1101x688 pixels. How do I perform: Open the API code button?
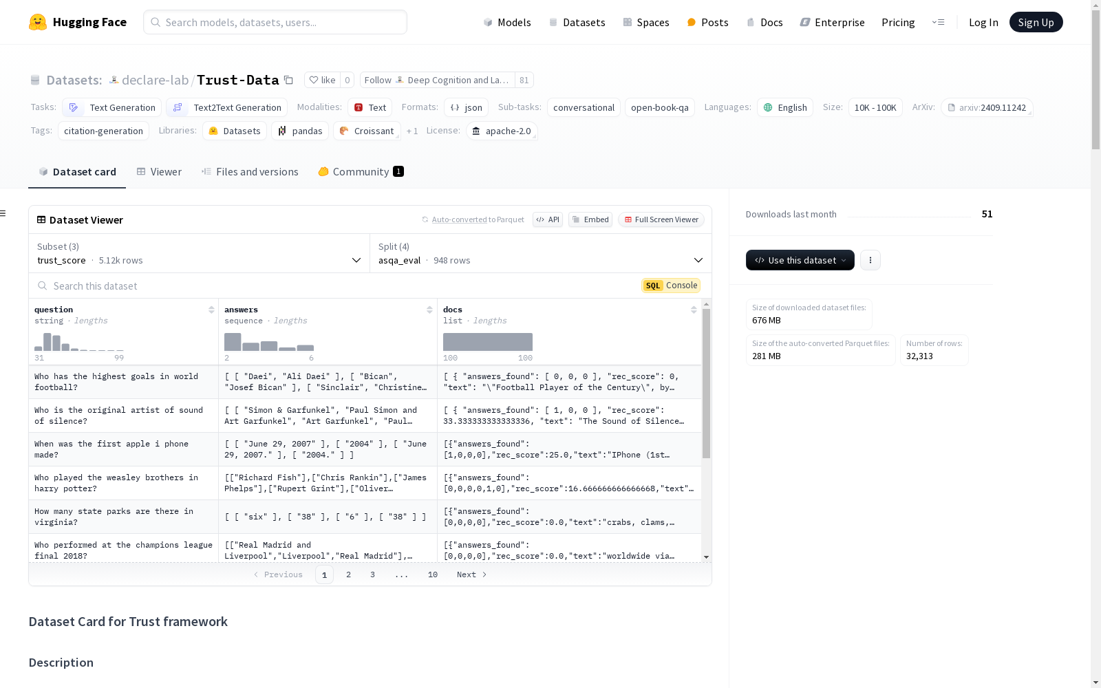(548, 219)
